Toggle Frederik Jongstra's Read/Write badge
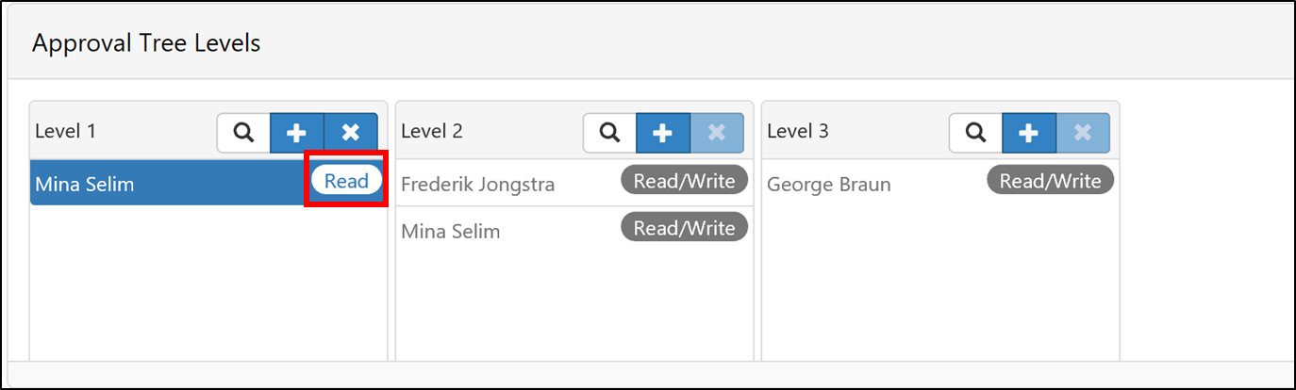This screenshot has width=1296, height=390. point(684,180)
